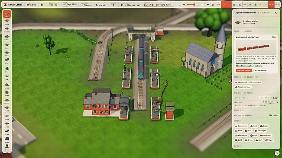Click the Mail bags waiting chip
The image size is (282, 158).
click(243, 87)
